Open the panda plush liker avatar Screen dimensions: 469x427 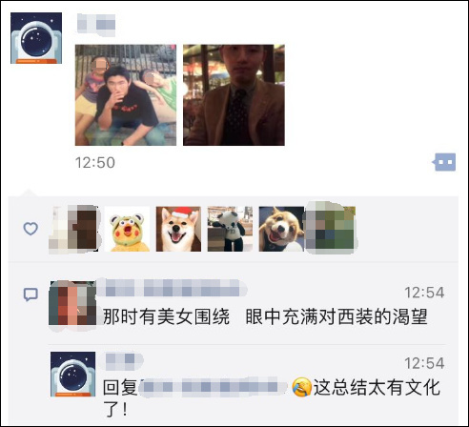tap(230, 229)
